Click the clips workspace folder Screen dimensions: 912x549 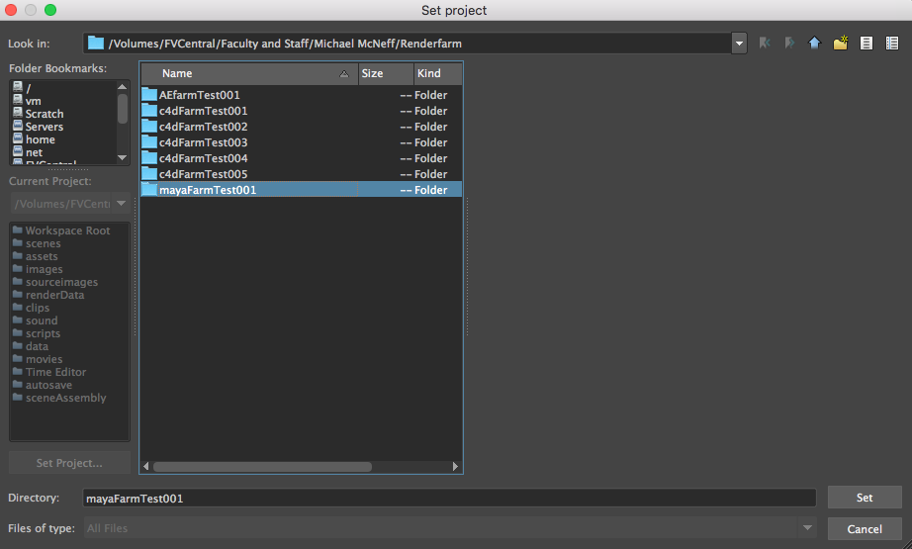(x=32, y=307)
